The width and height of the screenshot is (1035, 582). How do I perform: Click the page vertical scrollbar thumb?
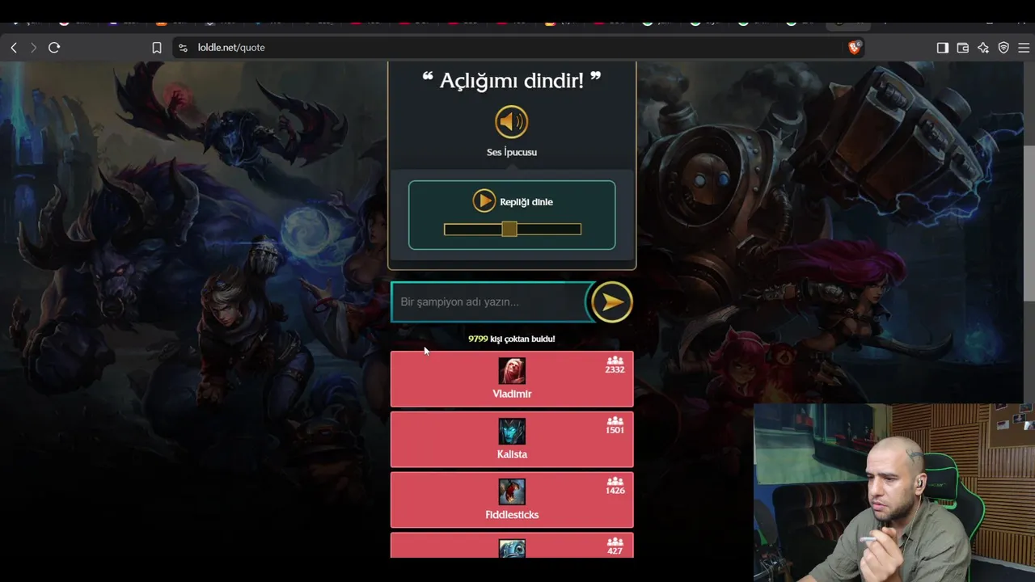point(1029,222)
